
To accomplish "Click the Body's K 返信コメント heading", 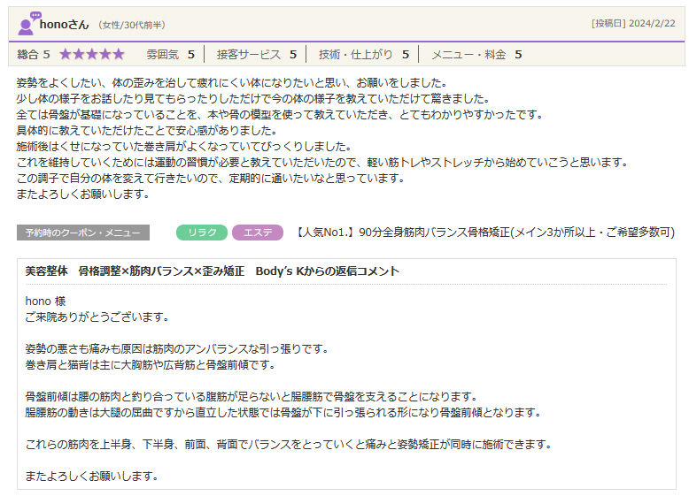I will click(x=213, y=271).
